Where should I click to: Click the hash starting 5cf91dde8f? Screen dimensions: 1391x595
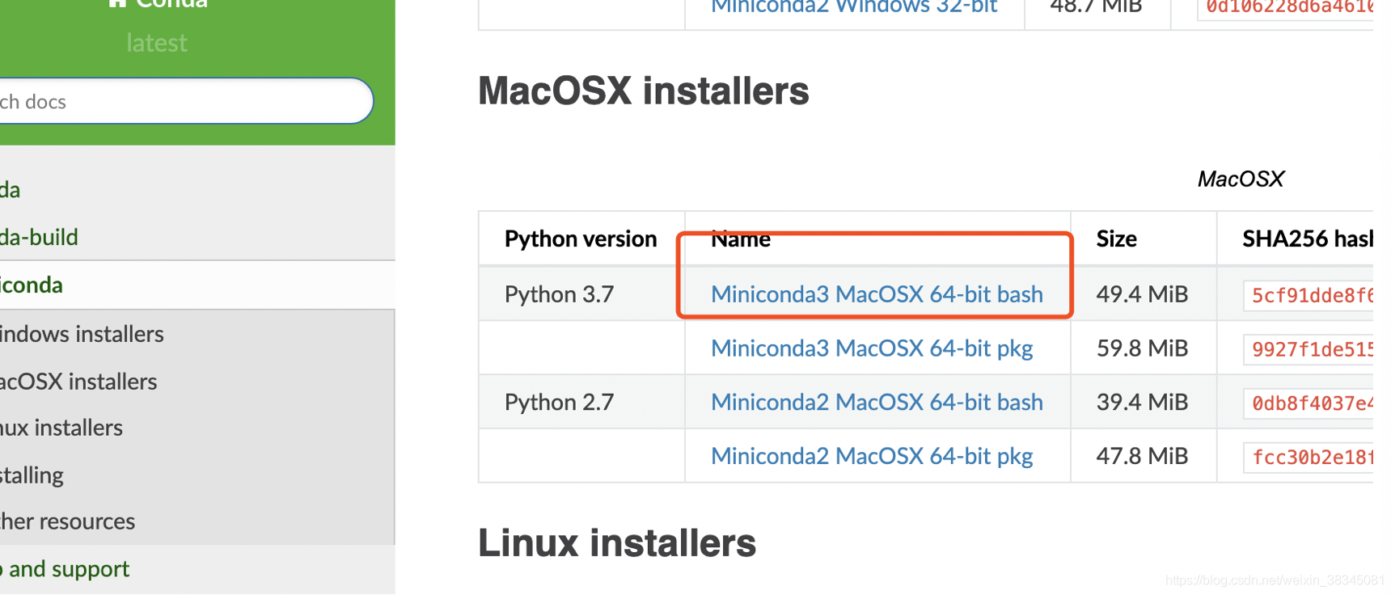pyautogui.click(x=1309, y=296)
